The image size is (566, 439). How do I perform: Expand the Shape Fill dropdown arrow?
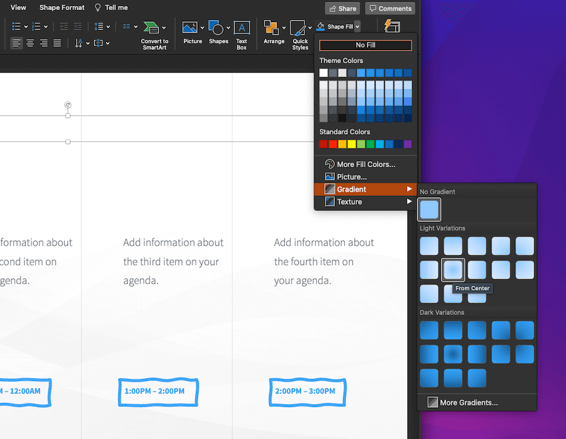click(358, 27)
